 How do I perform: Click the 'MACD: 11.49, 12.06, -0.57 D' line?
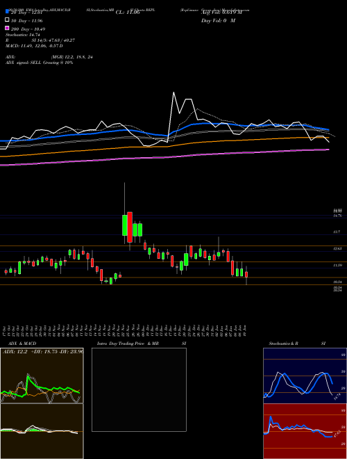coord(34,46)
